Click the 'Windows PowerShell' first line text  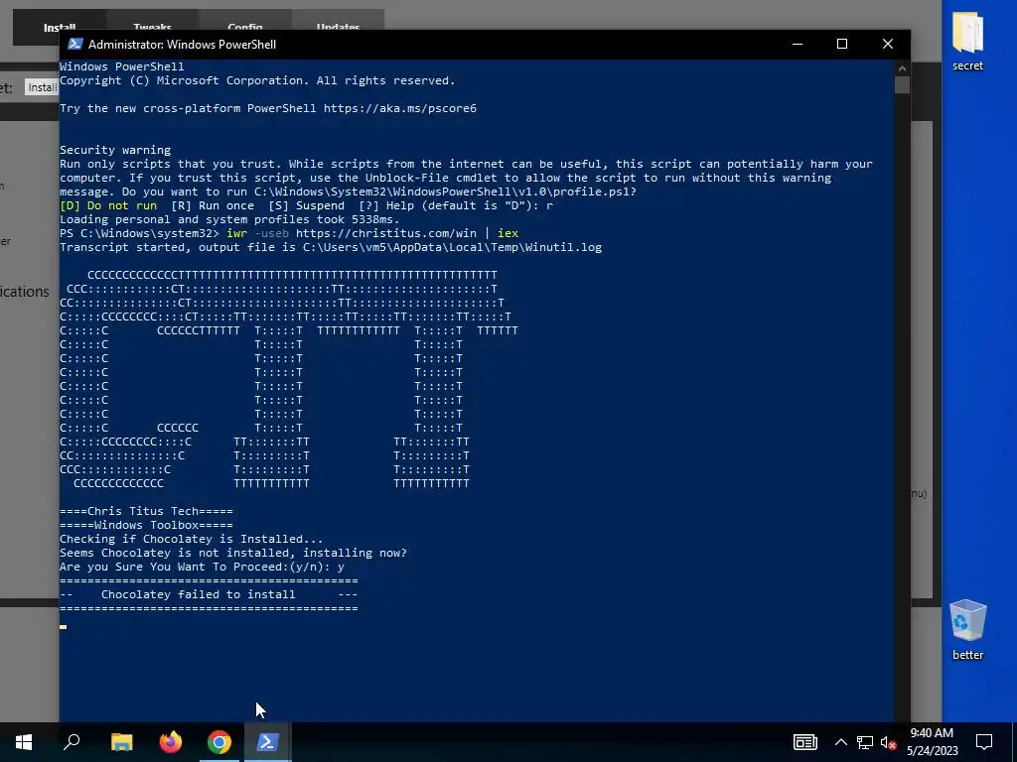tap(122, 66)
